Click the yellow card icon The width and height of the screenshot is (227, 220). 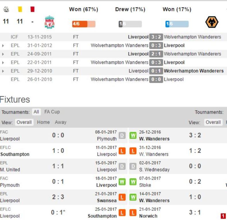[x=20, y=9]
